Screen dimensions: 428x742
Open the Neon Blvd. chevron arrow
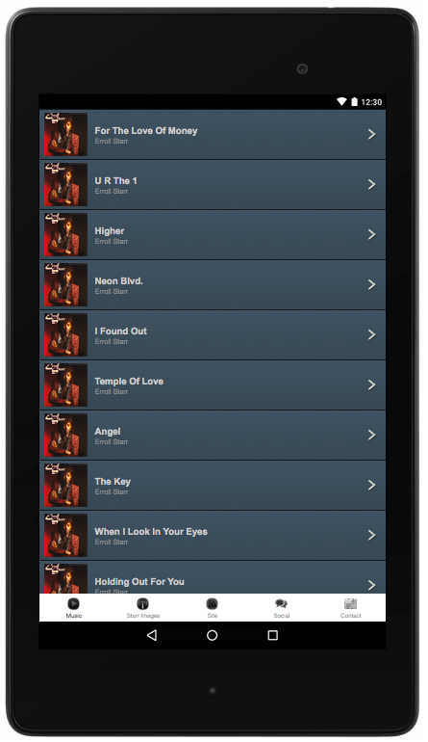(x=372, y=284)
